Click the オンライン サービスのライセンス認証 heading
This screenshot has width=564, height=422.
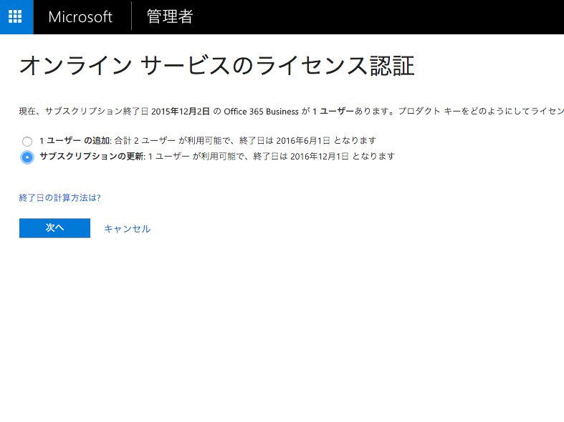(x=217, y=66)
